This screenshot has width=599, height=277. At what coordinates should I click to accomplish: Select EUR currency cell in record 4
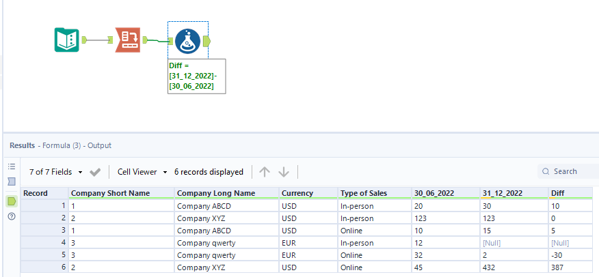308,243
